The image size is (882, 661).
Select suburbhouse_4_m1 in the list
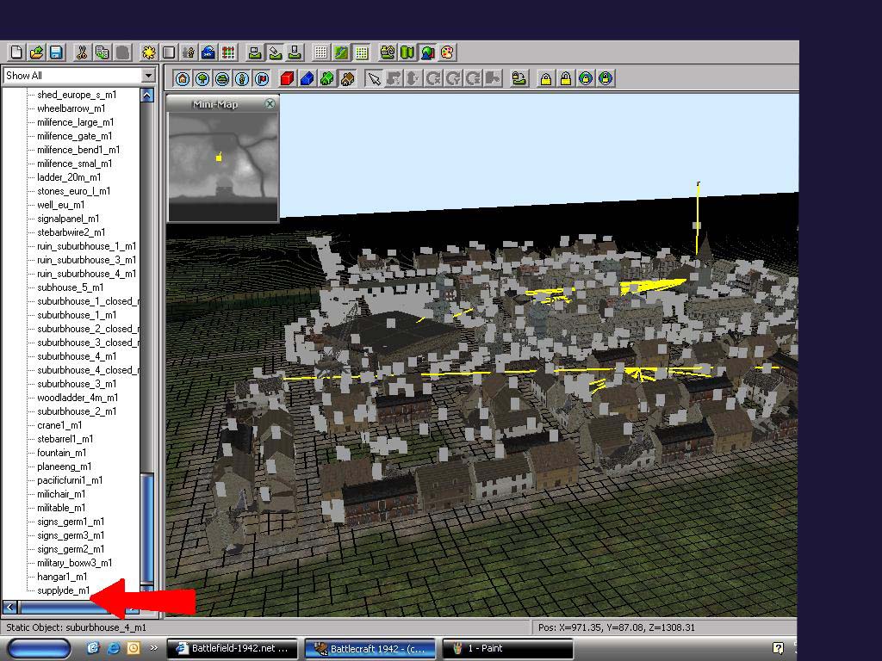(x=77, y=356)
